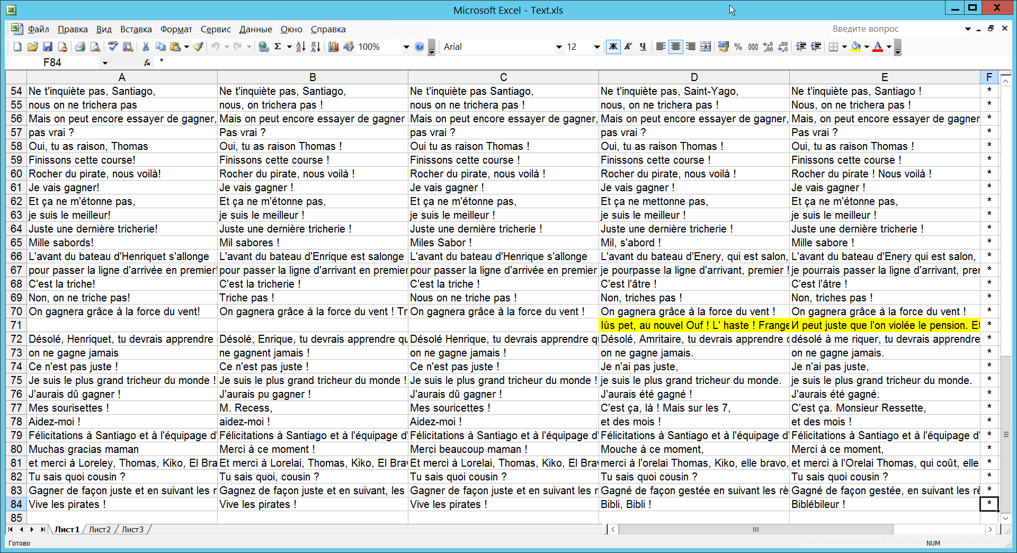Apply the Percent Style format
This screenshot has width=1017, height=553.
coord(738,47)
